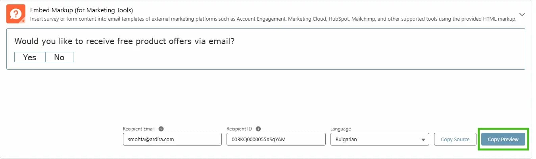Focus the Recipient Email input field
The width and height of the screenshot is (536, 159).
click(172, 139)
